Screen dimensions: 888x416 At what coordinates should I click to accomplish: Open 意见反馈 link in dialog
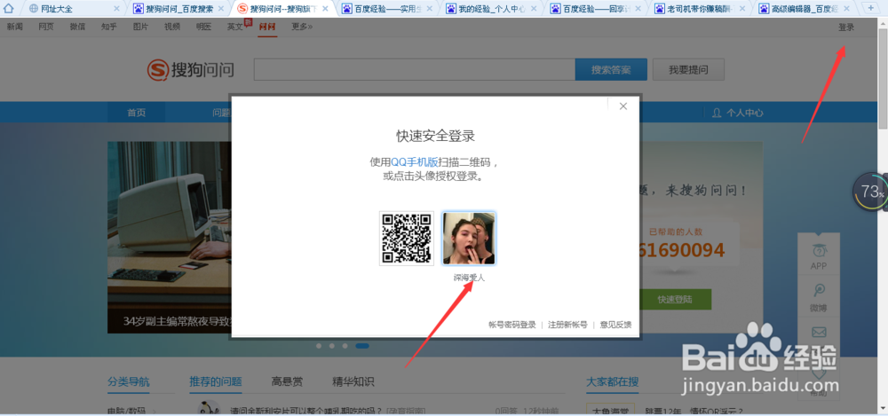(x=615, y=325)
